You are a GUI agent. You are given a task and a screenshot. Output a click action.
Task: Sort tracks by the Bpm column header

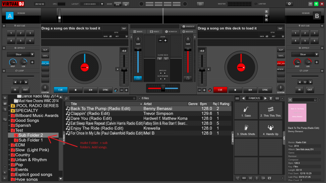(203, 104)
